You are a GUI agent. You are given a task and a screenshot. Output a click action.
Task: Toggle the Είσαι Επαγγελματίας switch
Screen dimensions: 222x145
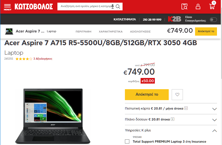click(x=213, y=19)
